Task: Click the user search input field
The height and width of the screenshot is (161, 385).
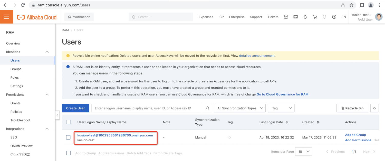Action: pos(147,108)
